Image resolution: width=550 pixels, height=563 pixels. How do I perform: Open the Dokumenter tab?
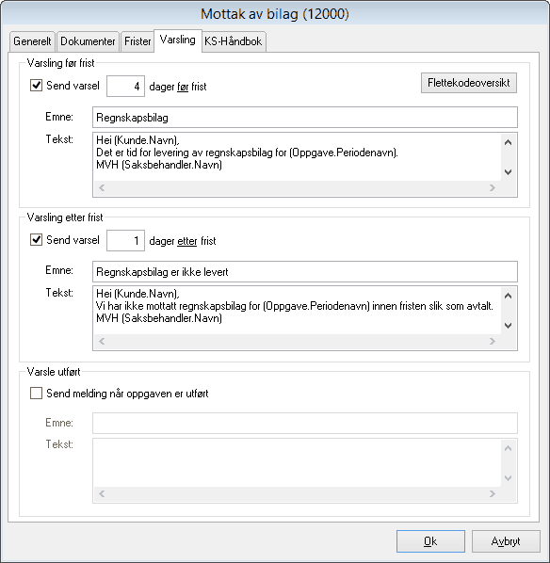88,41
